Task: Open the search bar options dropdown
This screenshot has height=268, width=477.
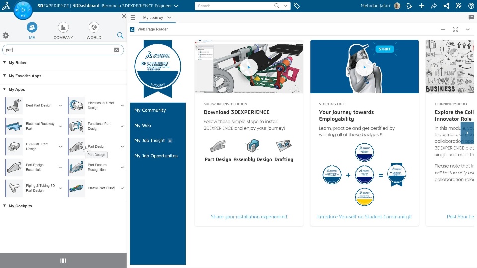Action: point(285,6)
